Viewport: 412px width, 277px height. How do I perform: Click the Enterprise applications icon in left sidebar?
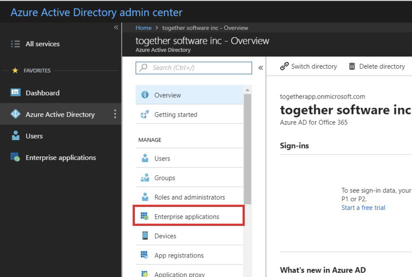tap(15, 158)
